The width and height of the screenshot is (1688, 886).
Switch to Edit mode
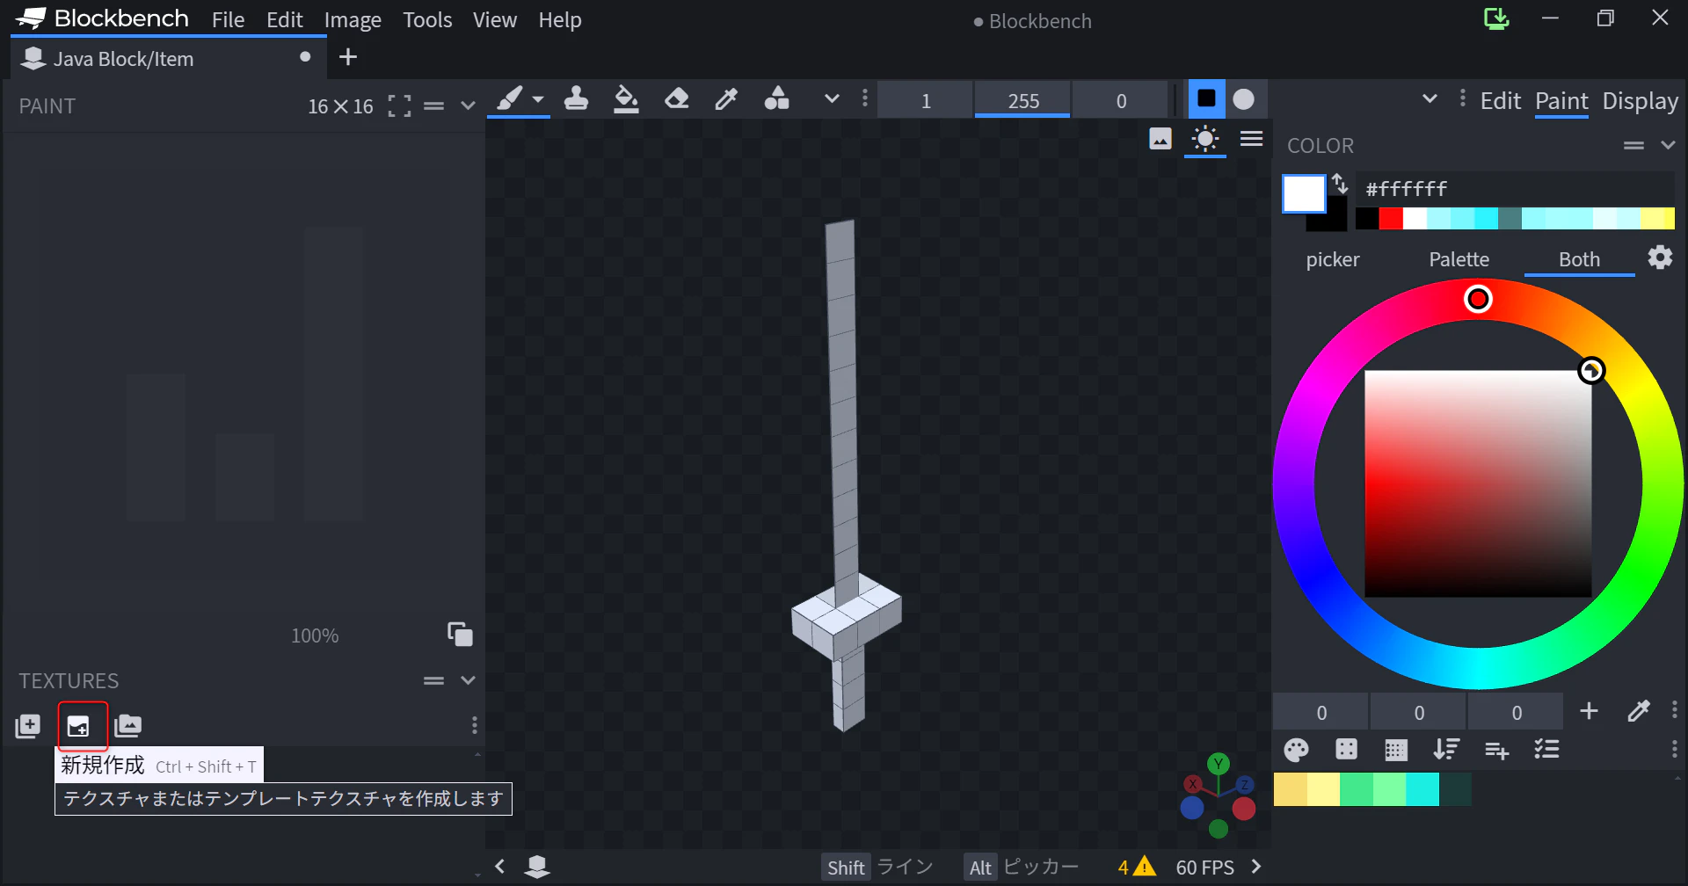[x=1501, y=101]
